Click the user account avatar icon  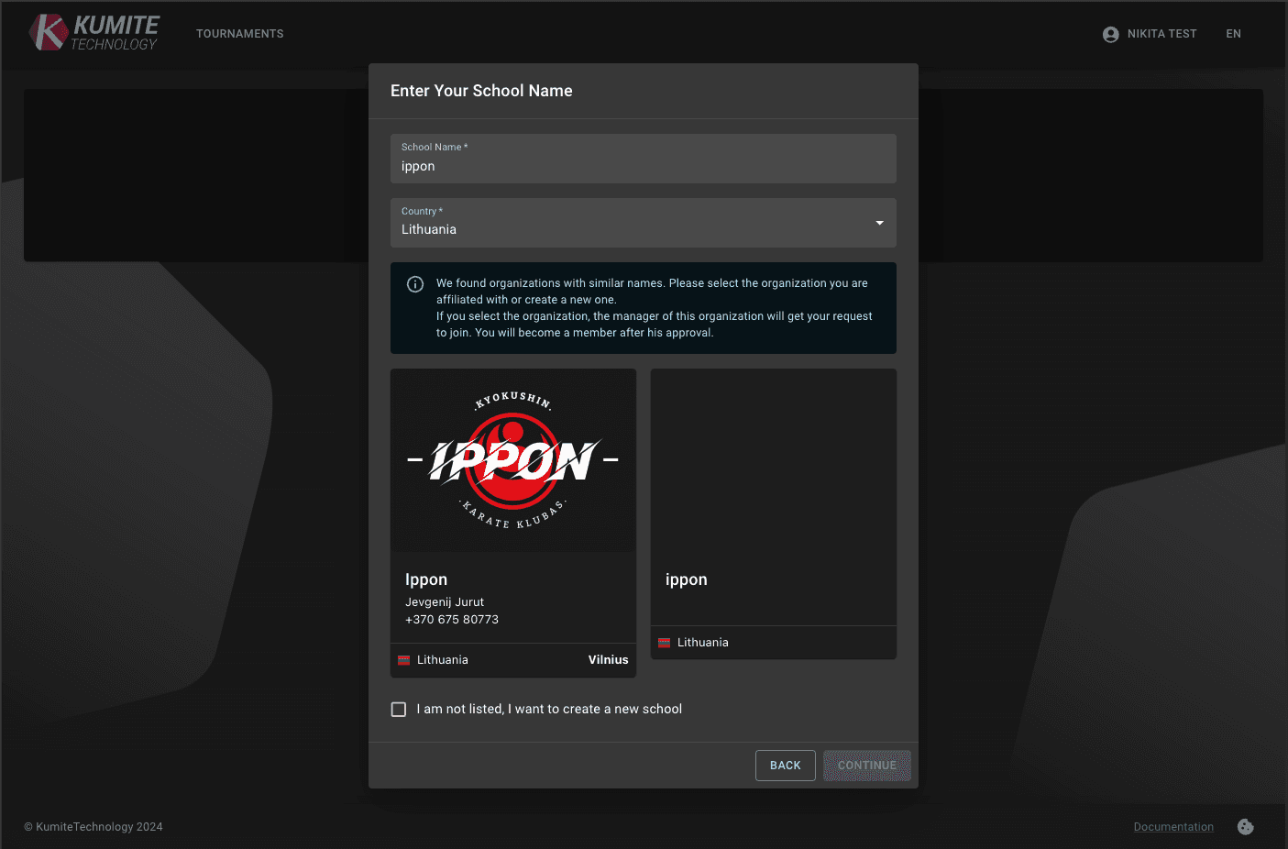(x=1110, y=34)
